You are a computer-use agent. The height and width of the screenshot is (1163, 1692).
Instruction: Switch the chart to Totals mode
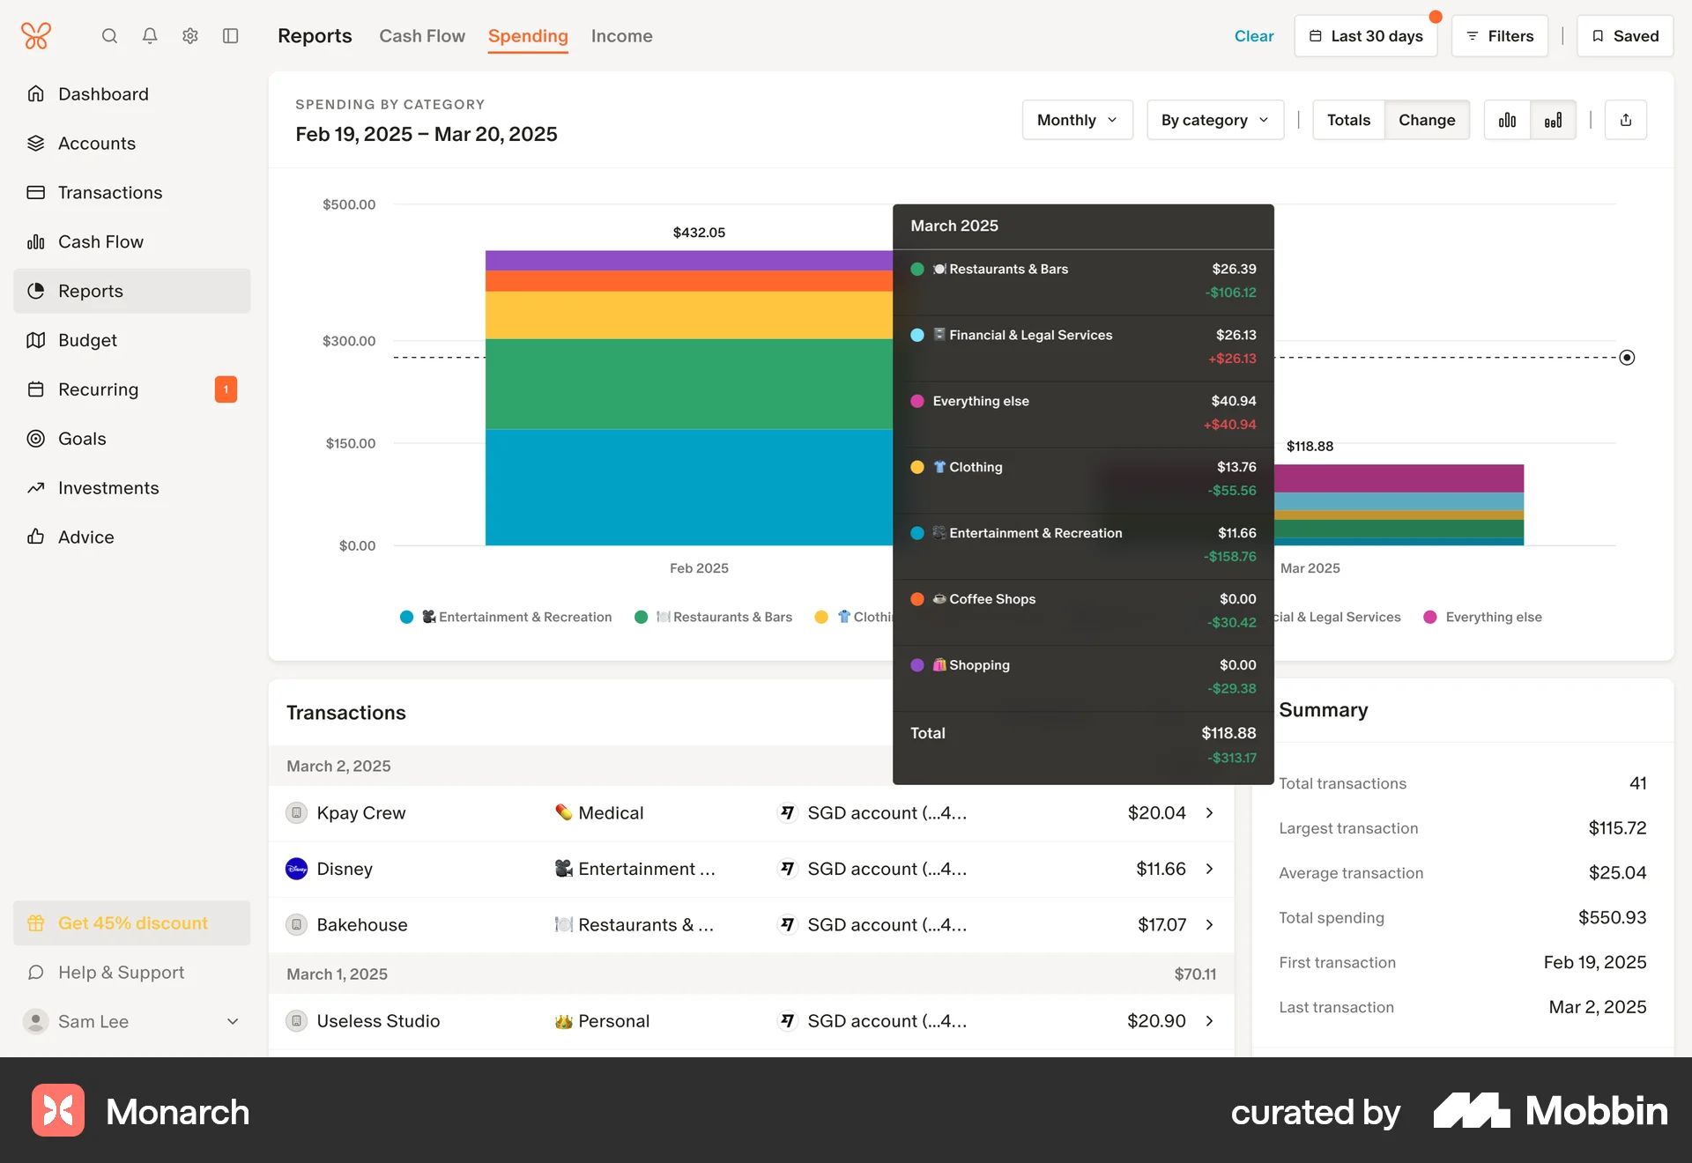pos(1347,119)
